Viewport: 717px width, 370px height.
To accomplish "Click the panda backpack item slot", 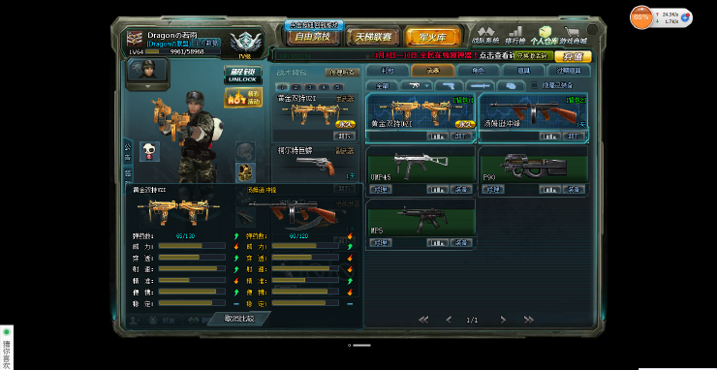I will pyautogui.click(x=149, y=151).
